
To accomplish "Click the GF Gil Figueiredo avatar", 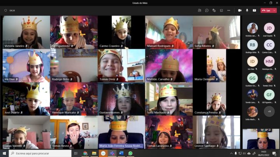I will tap(269, 95).
